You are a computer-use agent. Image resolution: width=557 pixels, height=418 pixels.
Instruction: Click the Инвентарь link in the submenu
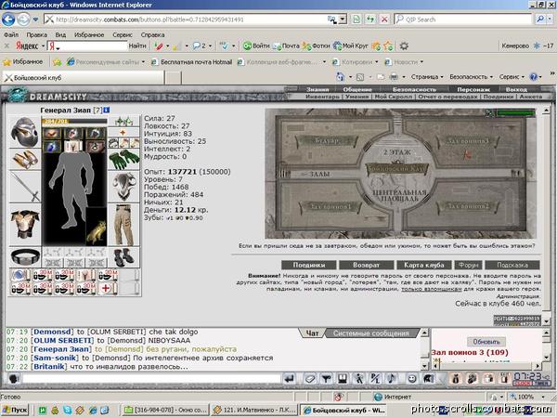tap(322, 97)
